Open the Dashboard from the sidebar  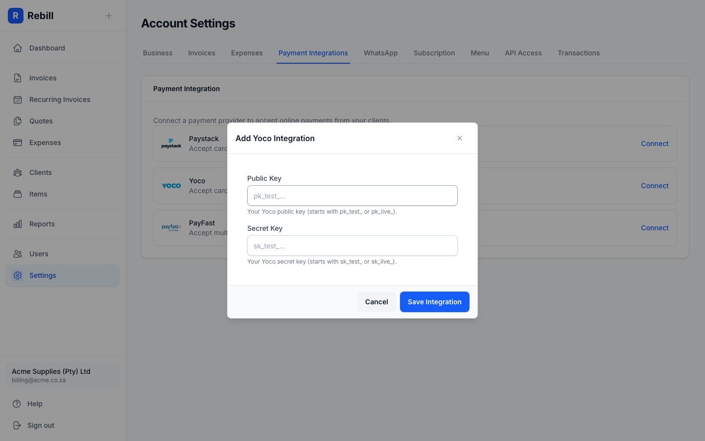click(x=18, y=48)
